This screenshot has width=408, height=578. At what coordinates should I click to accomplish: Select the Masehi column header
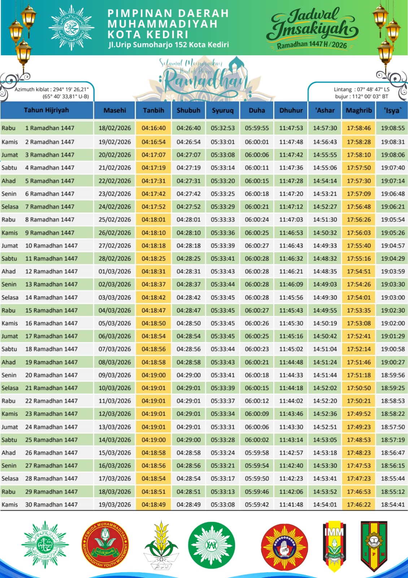(x=115, y=111)
